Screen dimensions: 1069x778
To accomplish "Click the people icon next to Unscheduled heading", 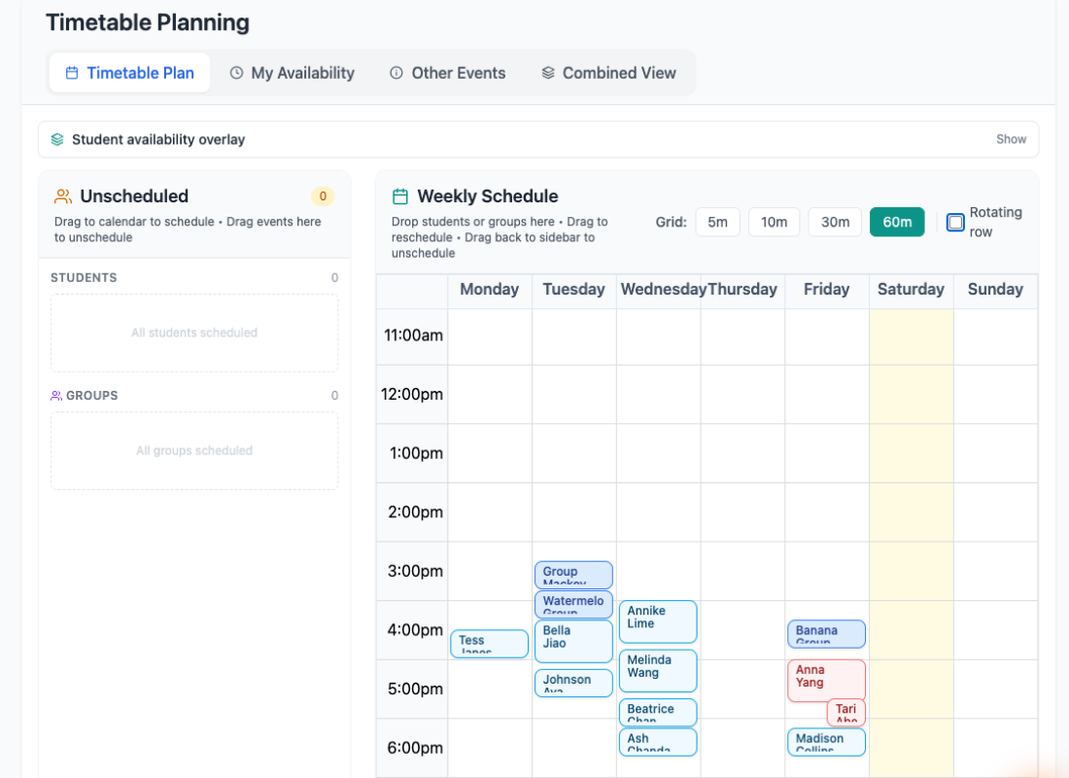I will point(63,195).
